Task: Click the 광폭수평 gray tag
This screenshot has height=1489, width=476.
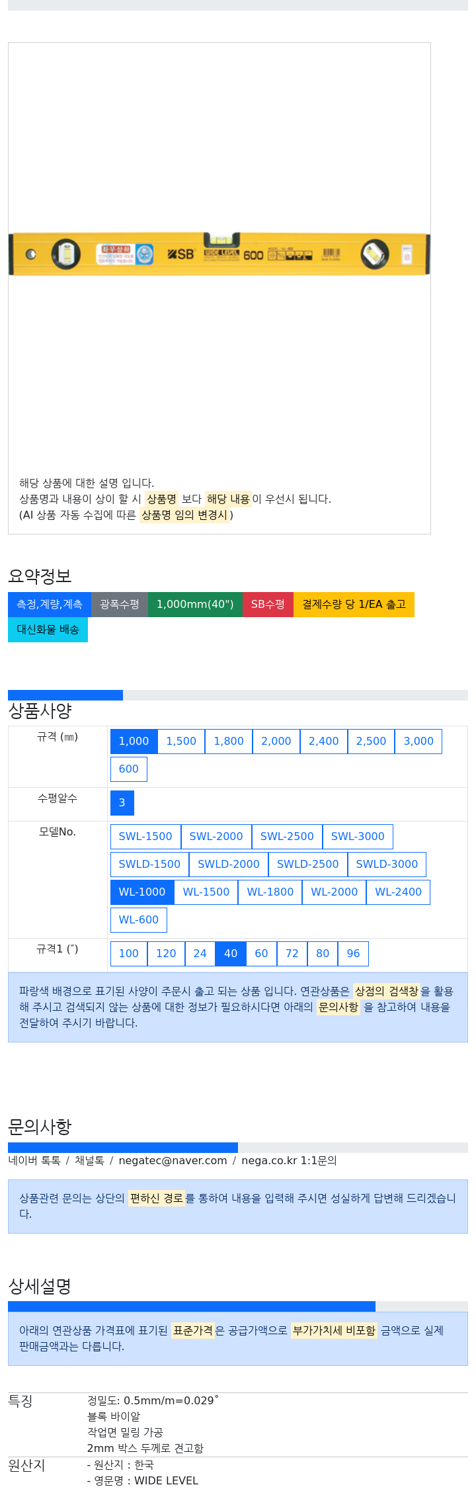Action: pos(120,605)
